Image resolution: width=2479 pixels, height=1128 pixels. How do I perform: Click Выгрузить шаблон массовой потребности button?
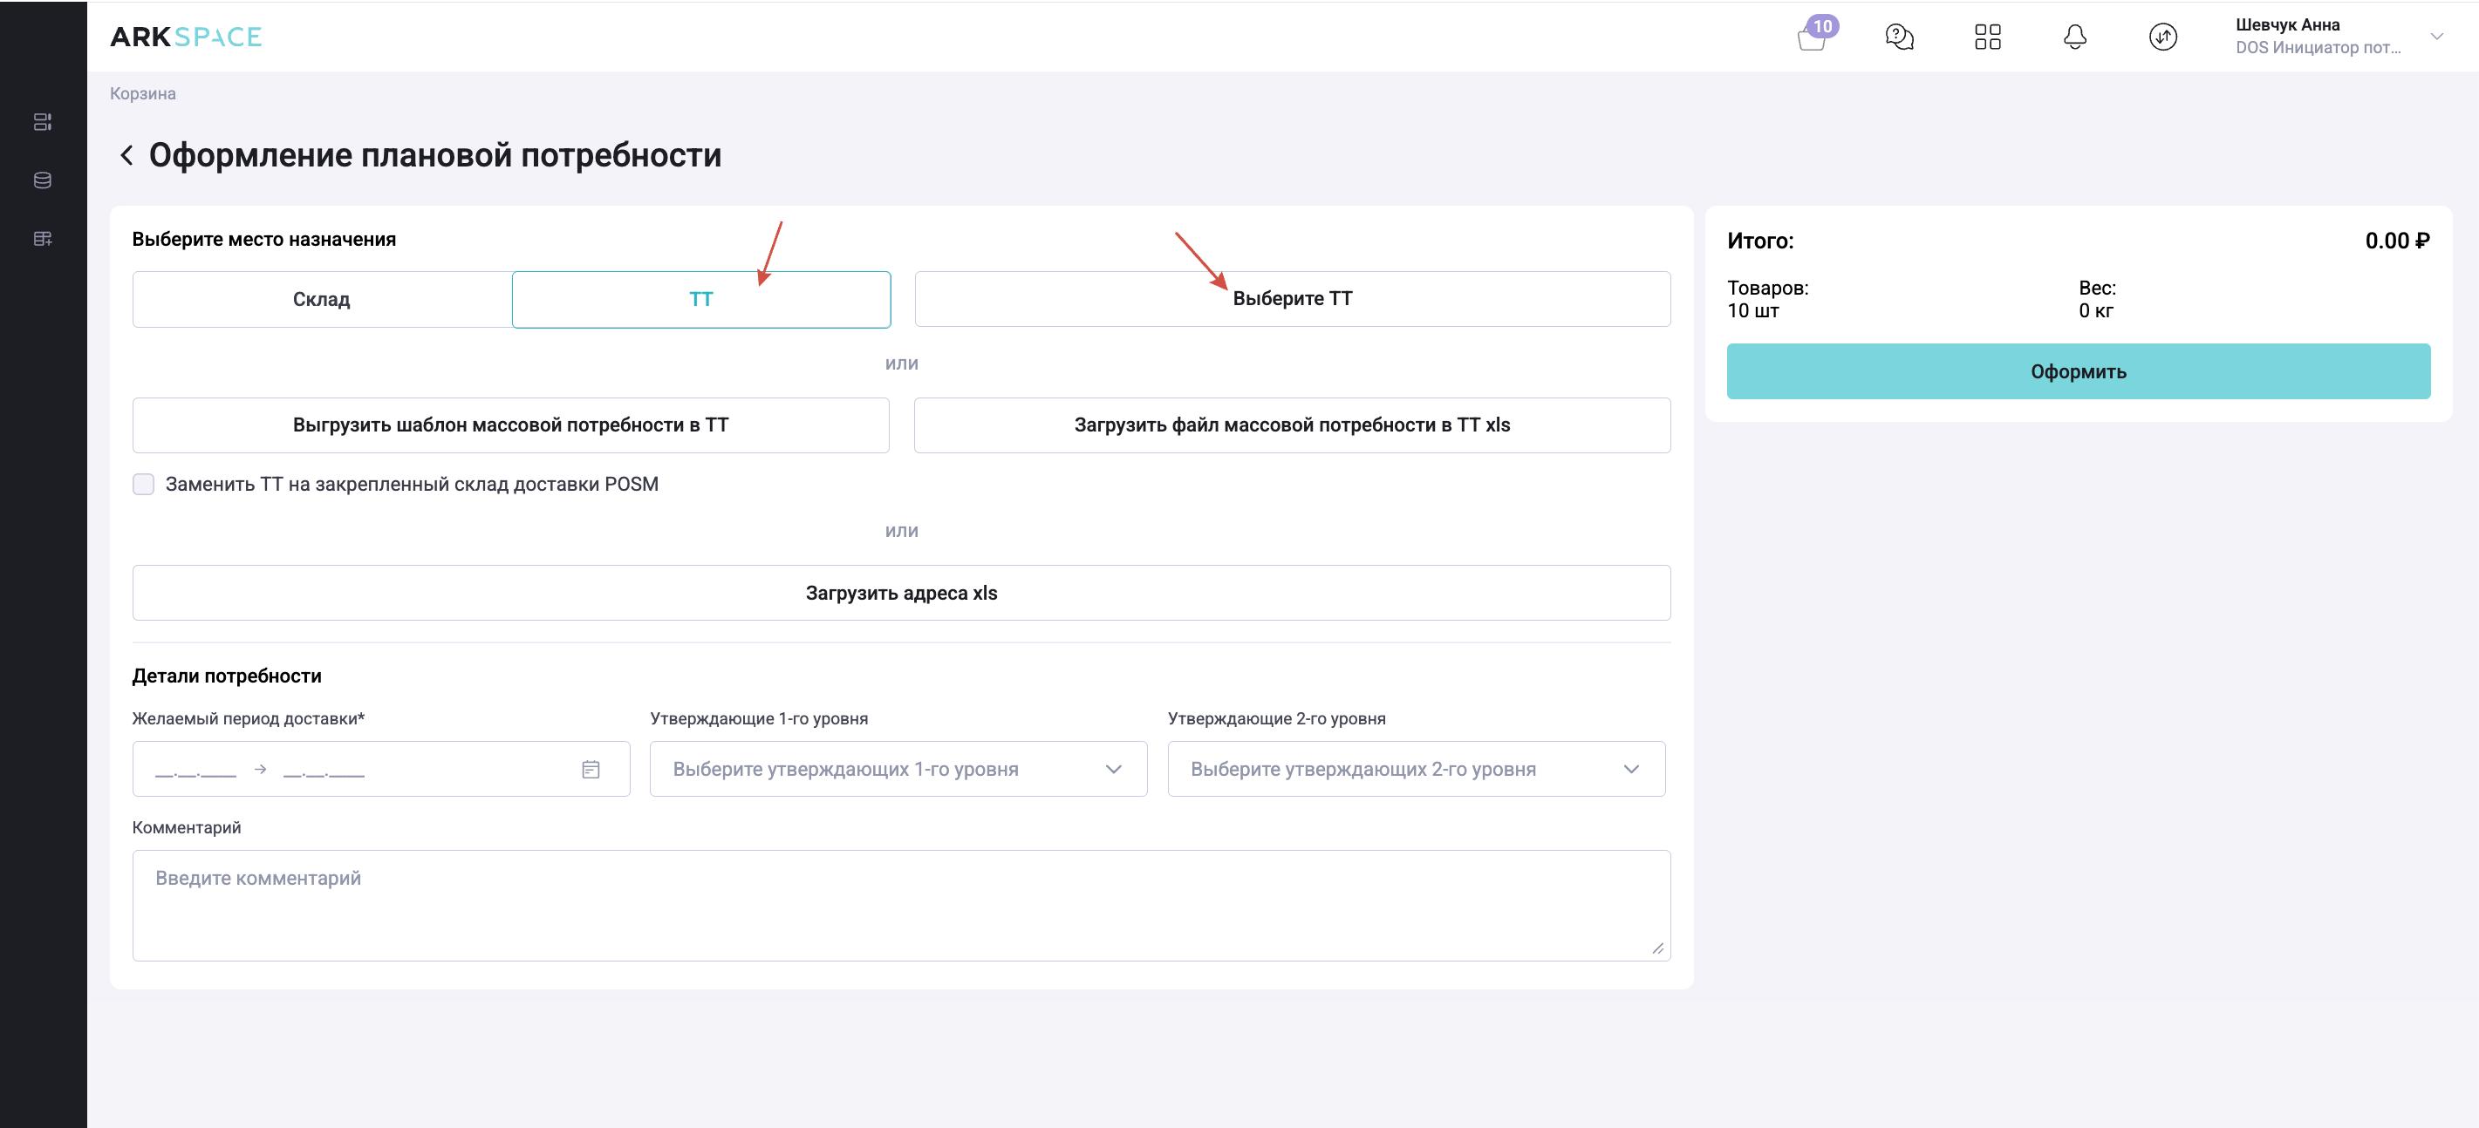click(x=511, y=425)
